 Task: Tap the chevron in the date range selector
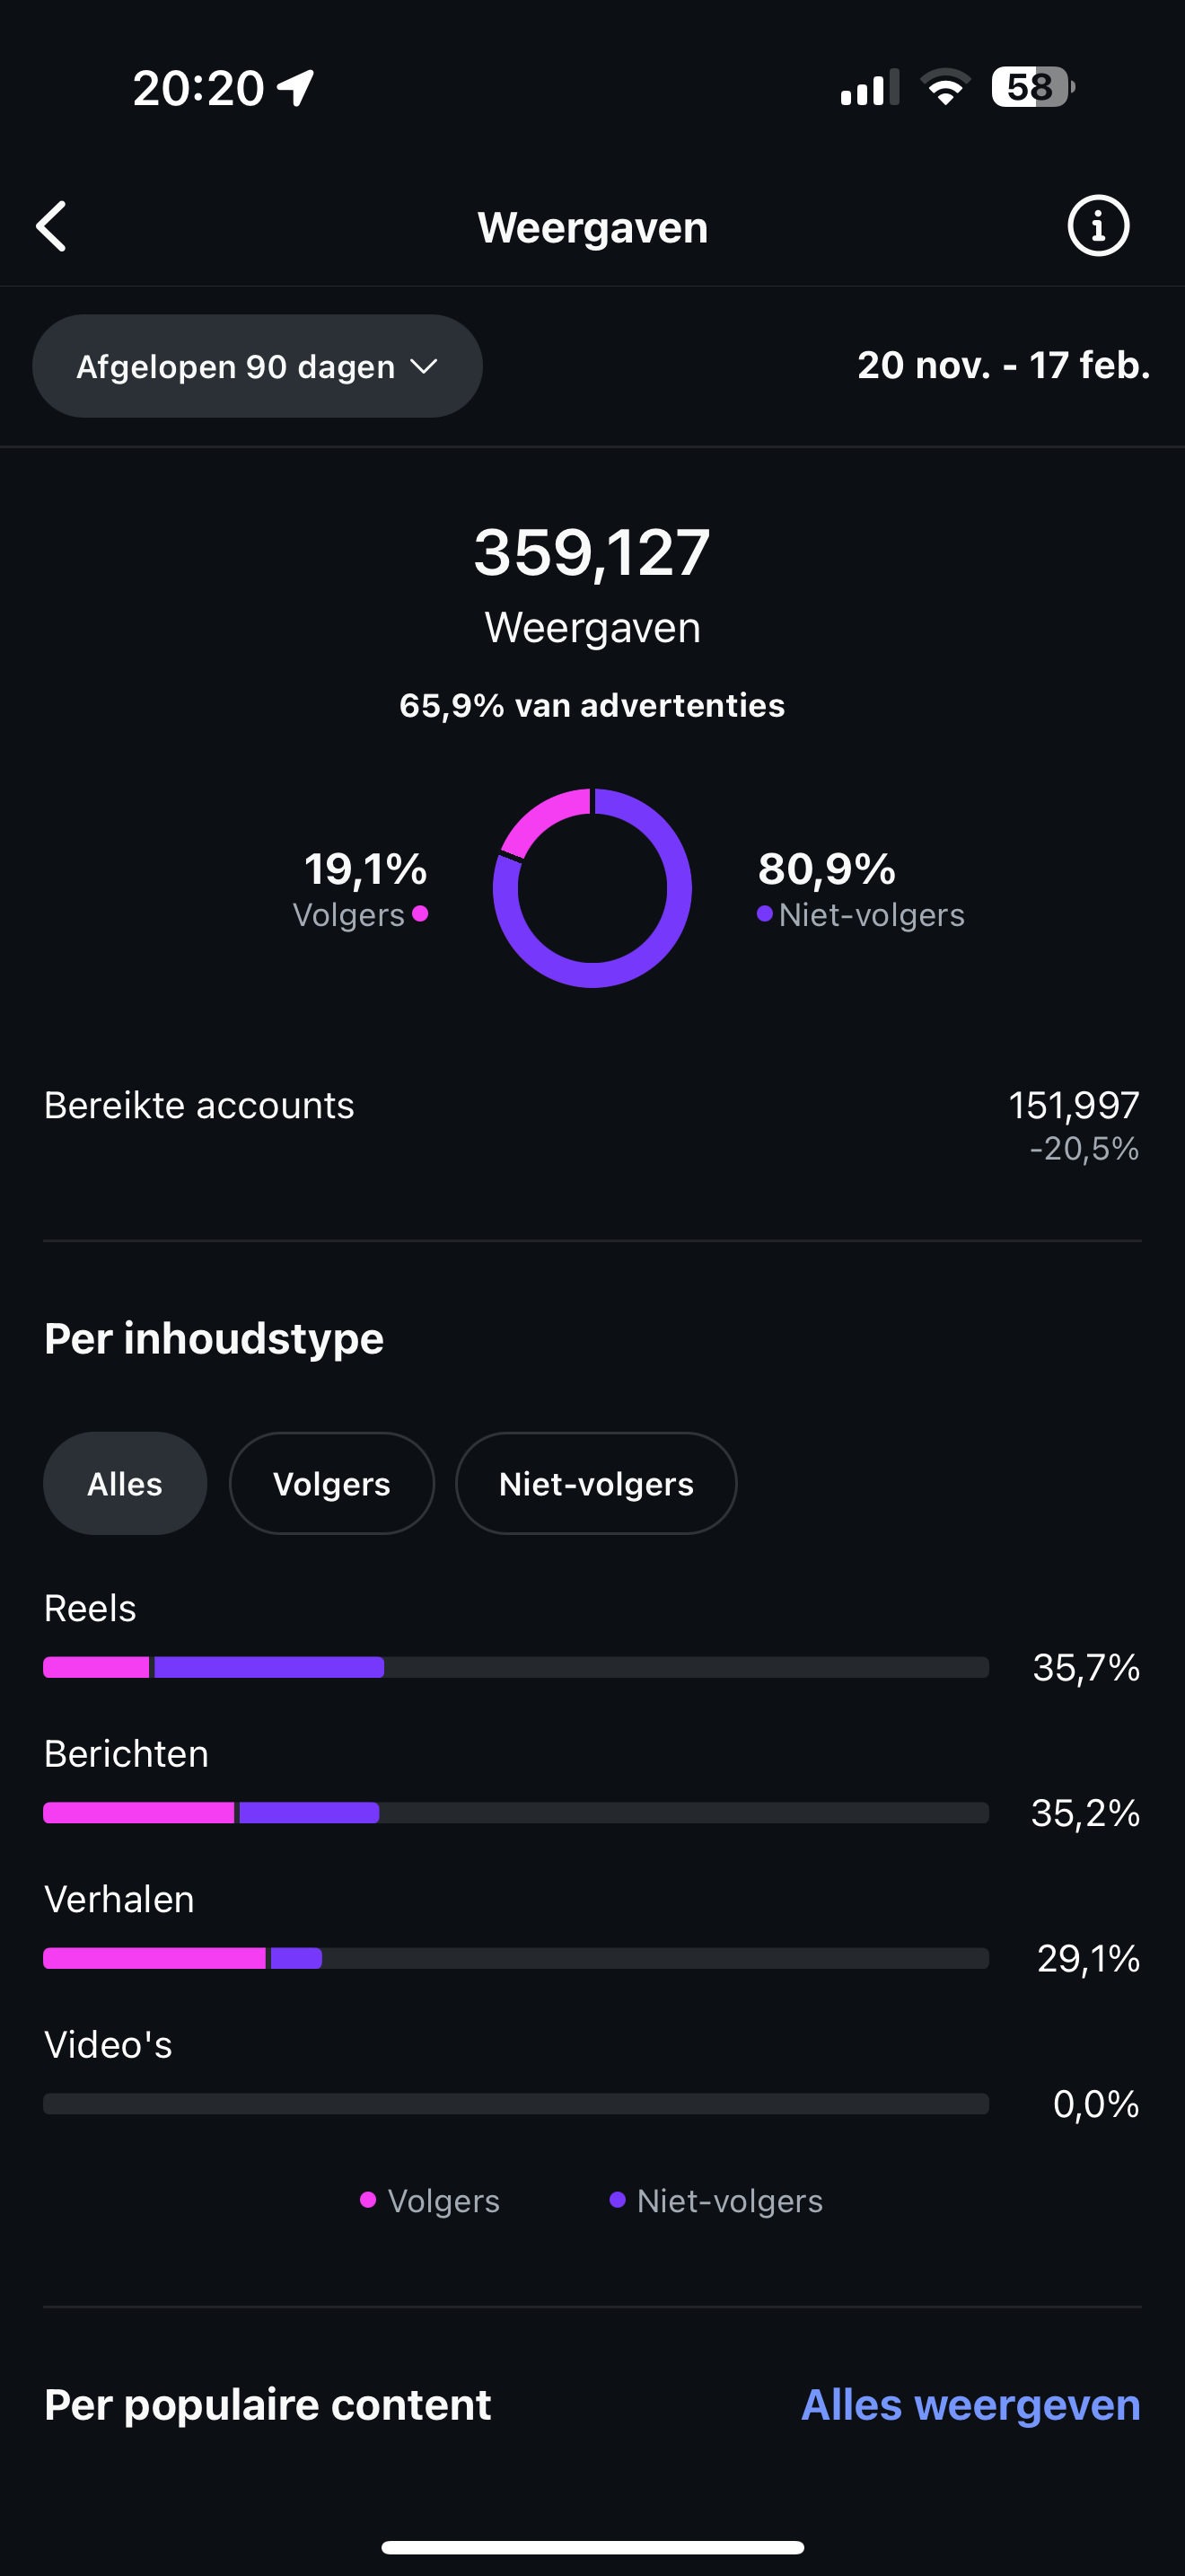pyautogui.click(x=425, y=366)
